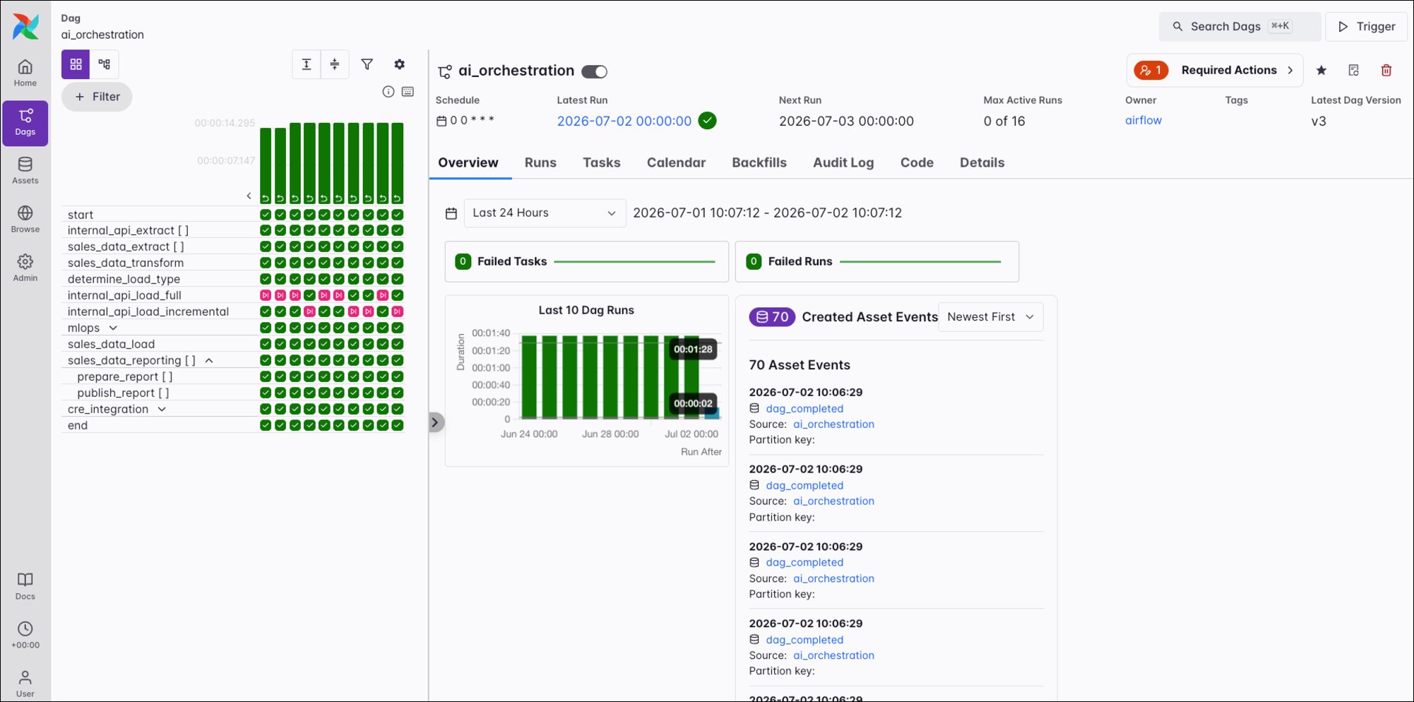Click the latest run success check icon
Viewport: 1414px width, 702px height.
707,121
